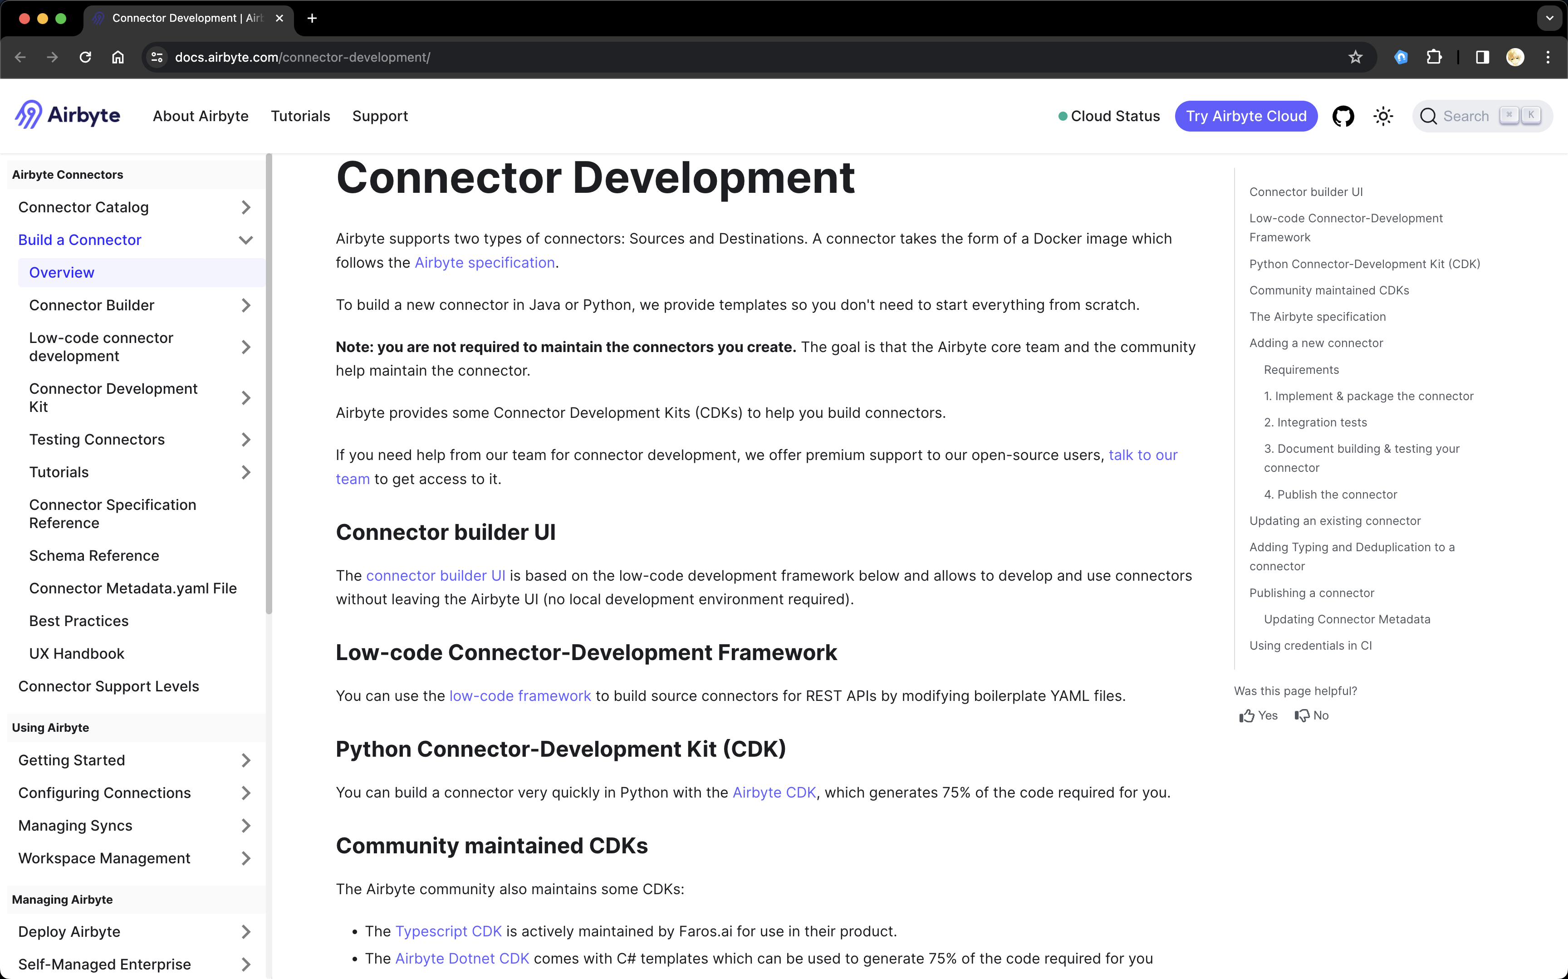The height and width of the screenshot is (979, 1568).
Task: Bookmark this page with the star icon
Action: point(1355,57)
